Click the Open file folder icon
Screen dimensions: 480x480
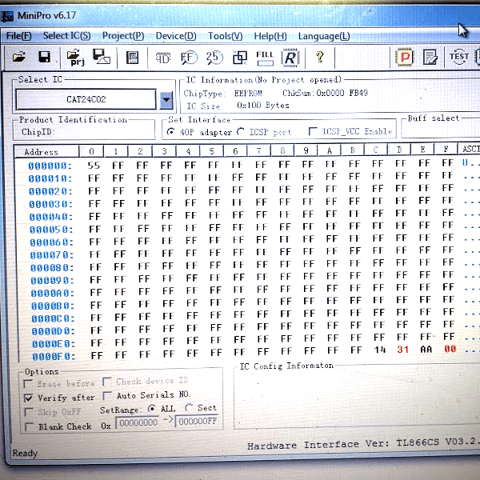(x=19, y=57)
